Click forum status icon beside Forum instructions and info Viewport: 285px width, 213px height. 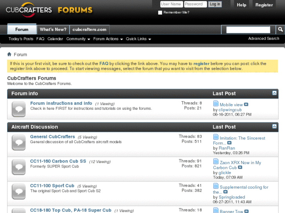point(19,109)
